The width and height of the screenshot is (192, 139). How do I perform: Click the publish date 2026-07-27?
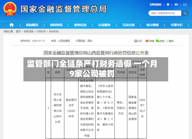coord(38,41)
